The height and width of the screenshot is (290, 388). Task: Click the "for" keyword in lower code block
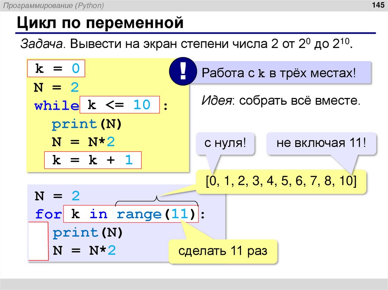[47, 214]
